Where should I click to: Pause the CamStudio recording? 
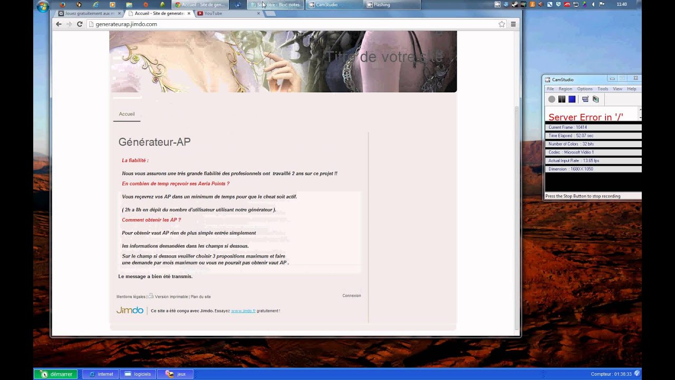562,99
